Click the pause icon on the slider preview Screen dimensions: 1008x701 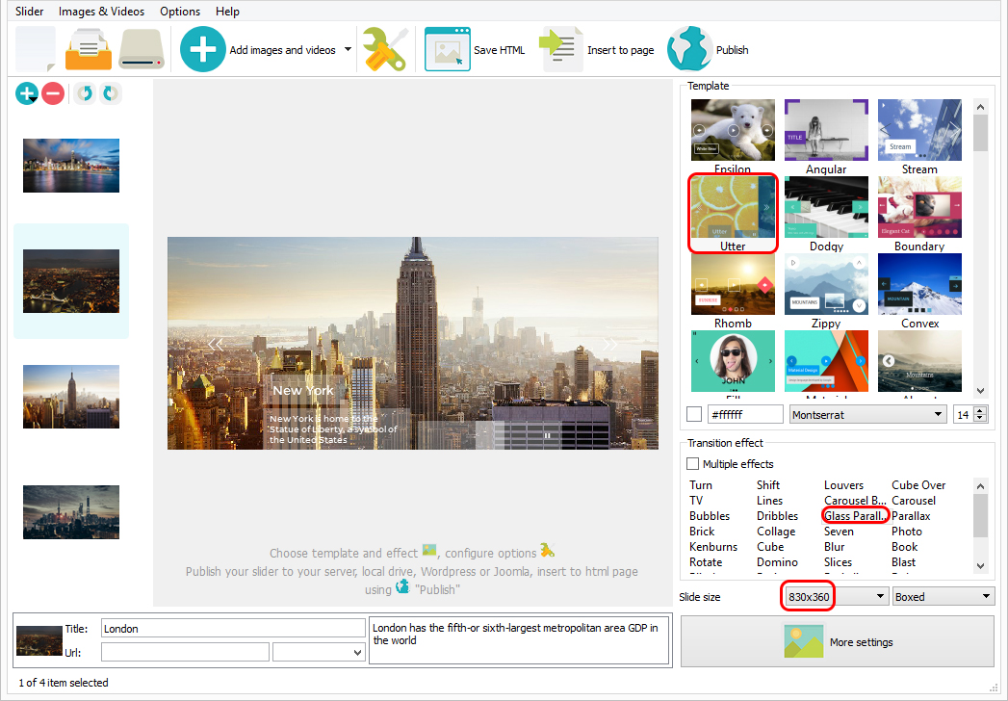click(x=548, y=435)
